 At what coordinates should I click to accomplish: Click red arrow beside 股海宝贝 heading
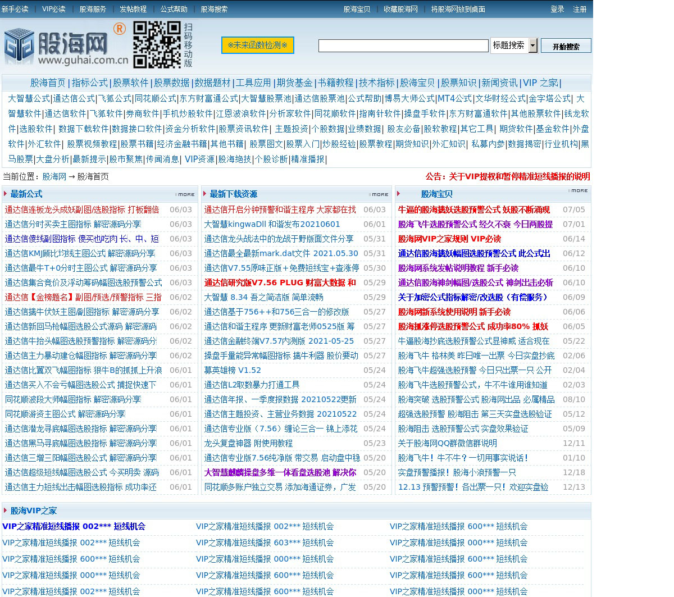point(398,194)
